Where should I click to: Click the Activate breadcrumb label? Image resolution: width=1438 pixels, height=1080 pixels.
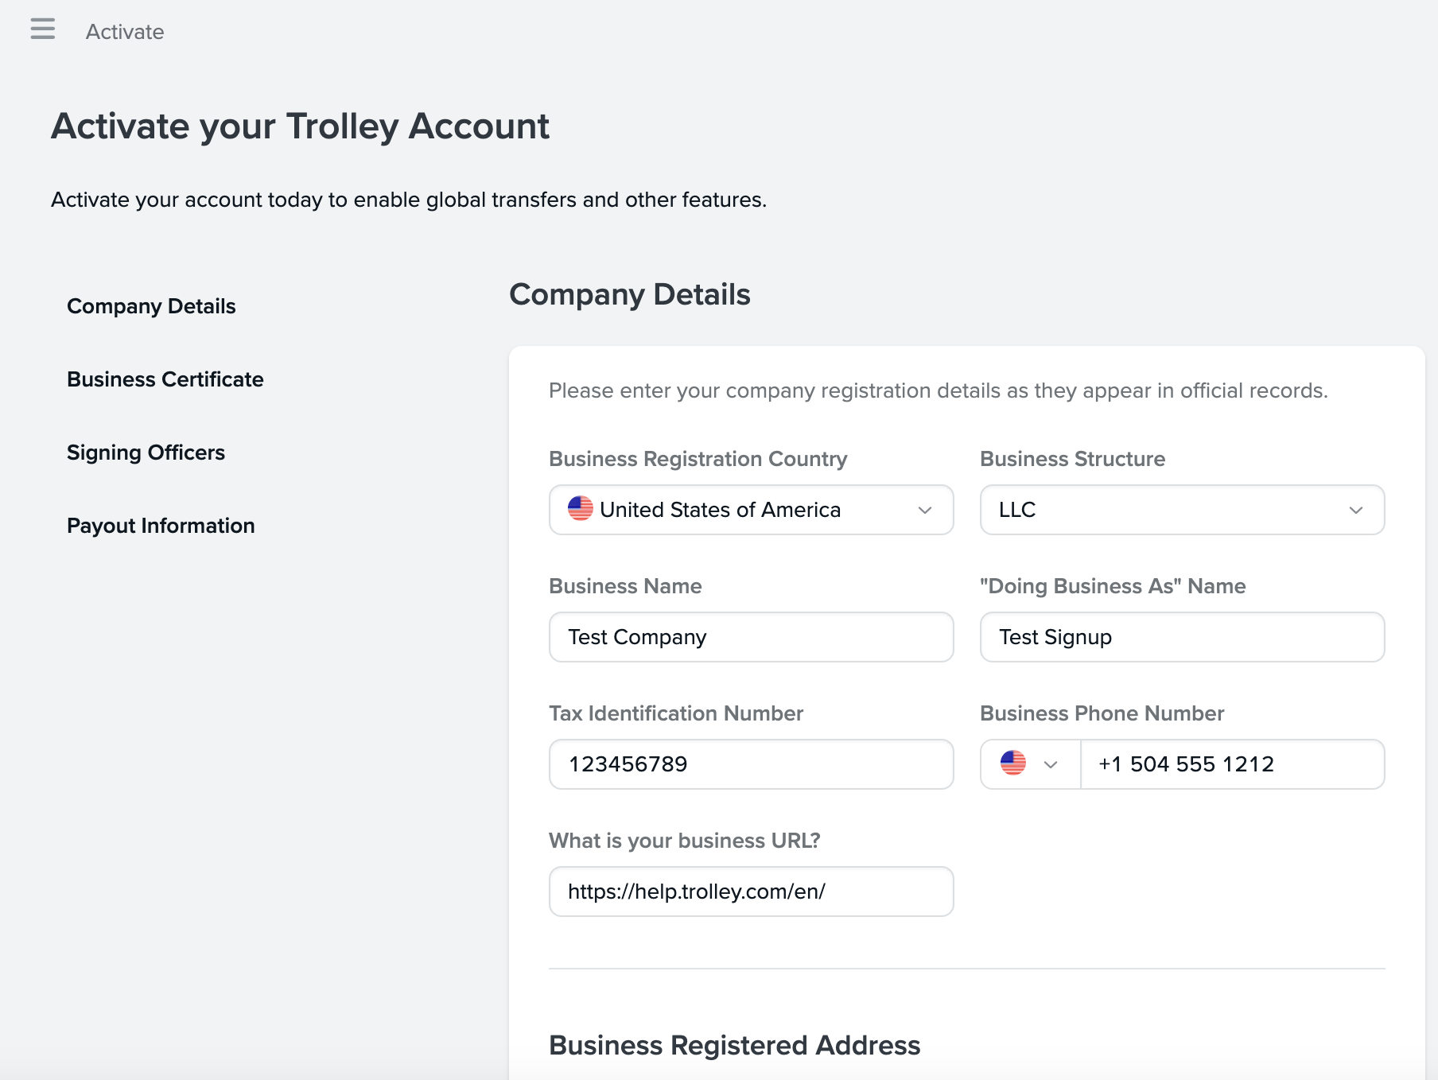pos(124,32)
